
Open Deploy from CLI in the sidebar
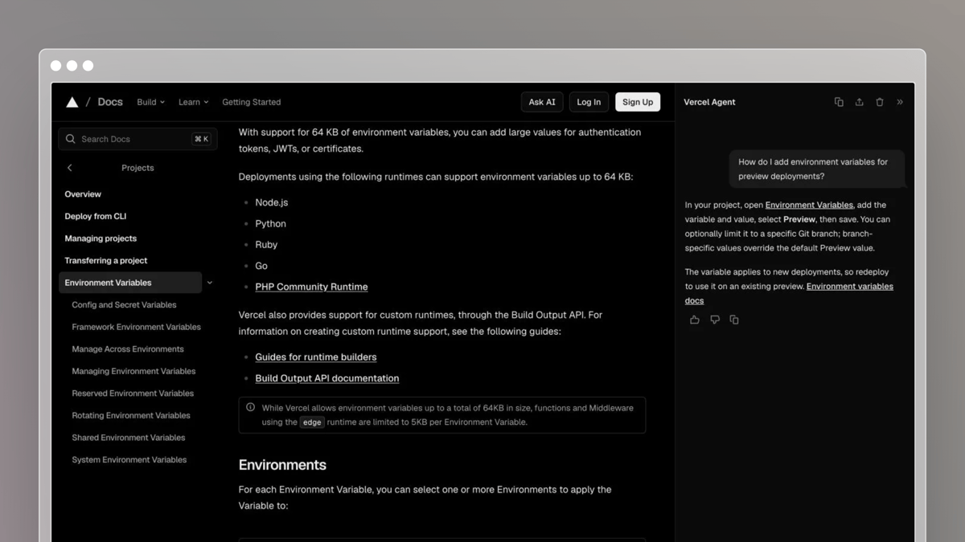pyautogui.click(x=96, y=216)
